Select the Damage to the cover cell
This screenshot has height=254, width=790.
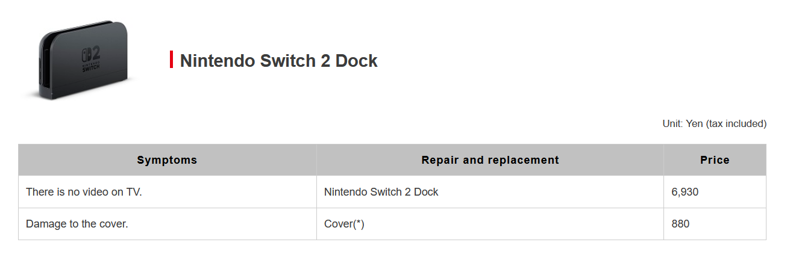[x=168, y=224]
